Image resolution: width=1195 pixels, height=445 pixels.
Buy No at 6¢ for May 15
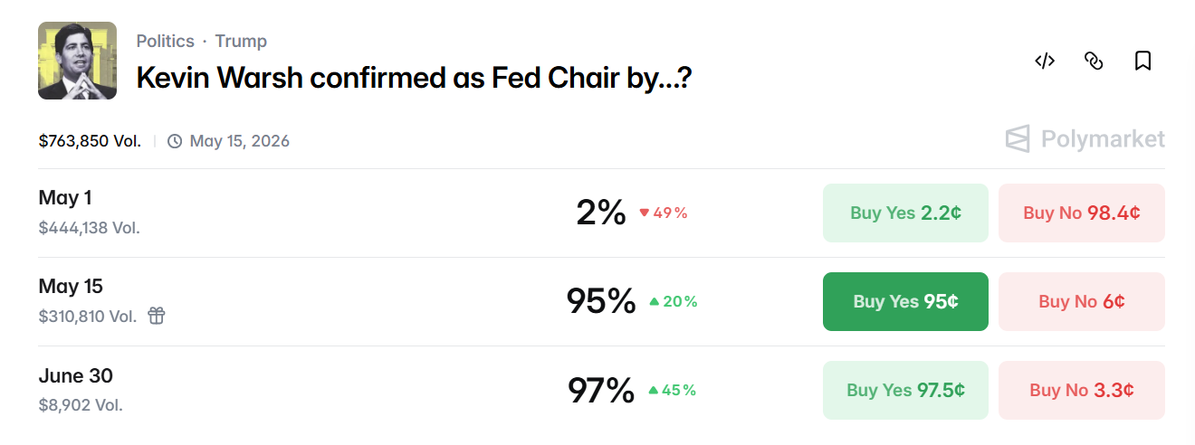tap(1081, 302)
